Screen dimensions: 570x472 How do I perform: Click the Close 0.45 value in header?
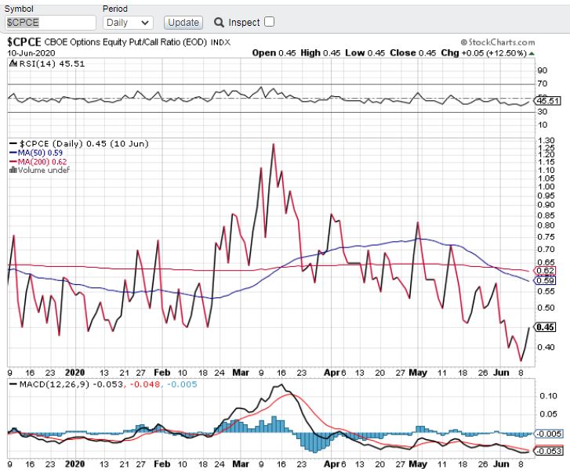[x=413, y=53]
